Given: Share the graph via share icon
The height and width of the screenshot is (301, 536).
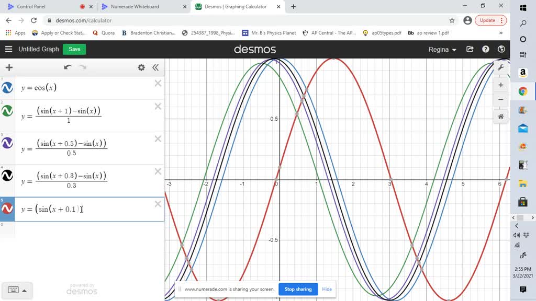Looking at the screenshot, I should coord(470,49).
